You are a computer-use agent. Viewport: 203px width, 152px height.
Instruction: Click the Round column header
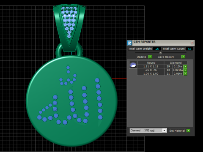pyautogui.click(x=151, y=63)
